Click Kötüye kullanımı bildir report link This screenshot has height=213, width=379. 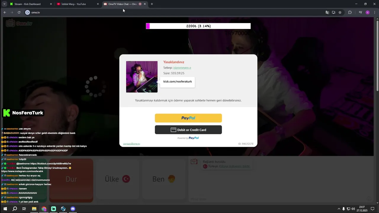tap(235, 166)
